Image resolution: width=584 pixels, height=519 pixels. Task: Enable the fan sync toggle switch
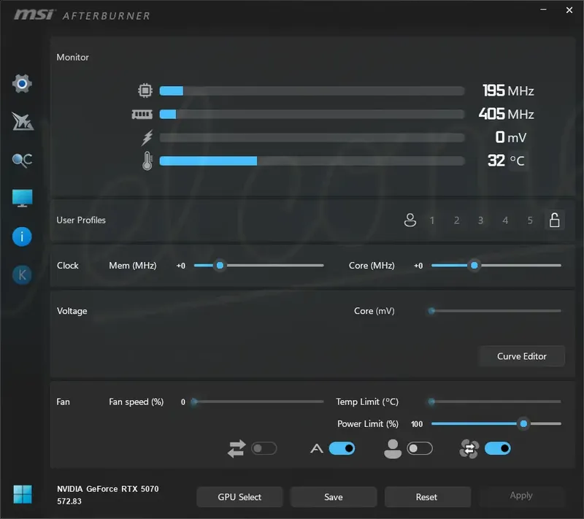coord(264,448)
